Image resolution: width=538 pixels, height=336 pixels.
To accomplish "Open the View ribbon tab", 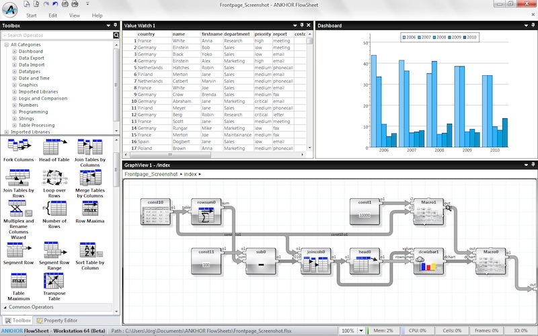I will 75,15.
